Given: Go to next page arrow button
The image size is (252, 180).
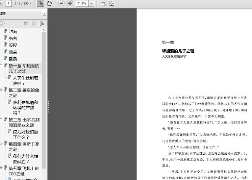Looking at the screenshot, I should (1, 3).
